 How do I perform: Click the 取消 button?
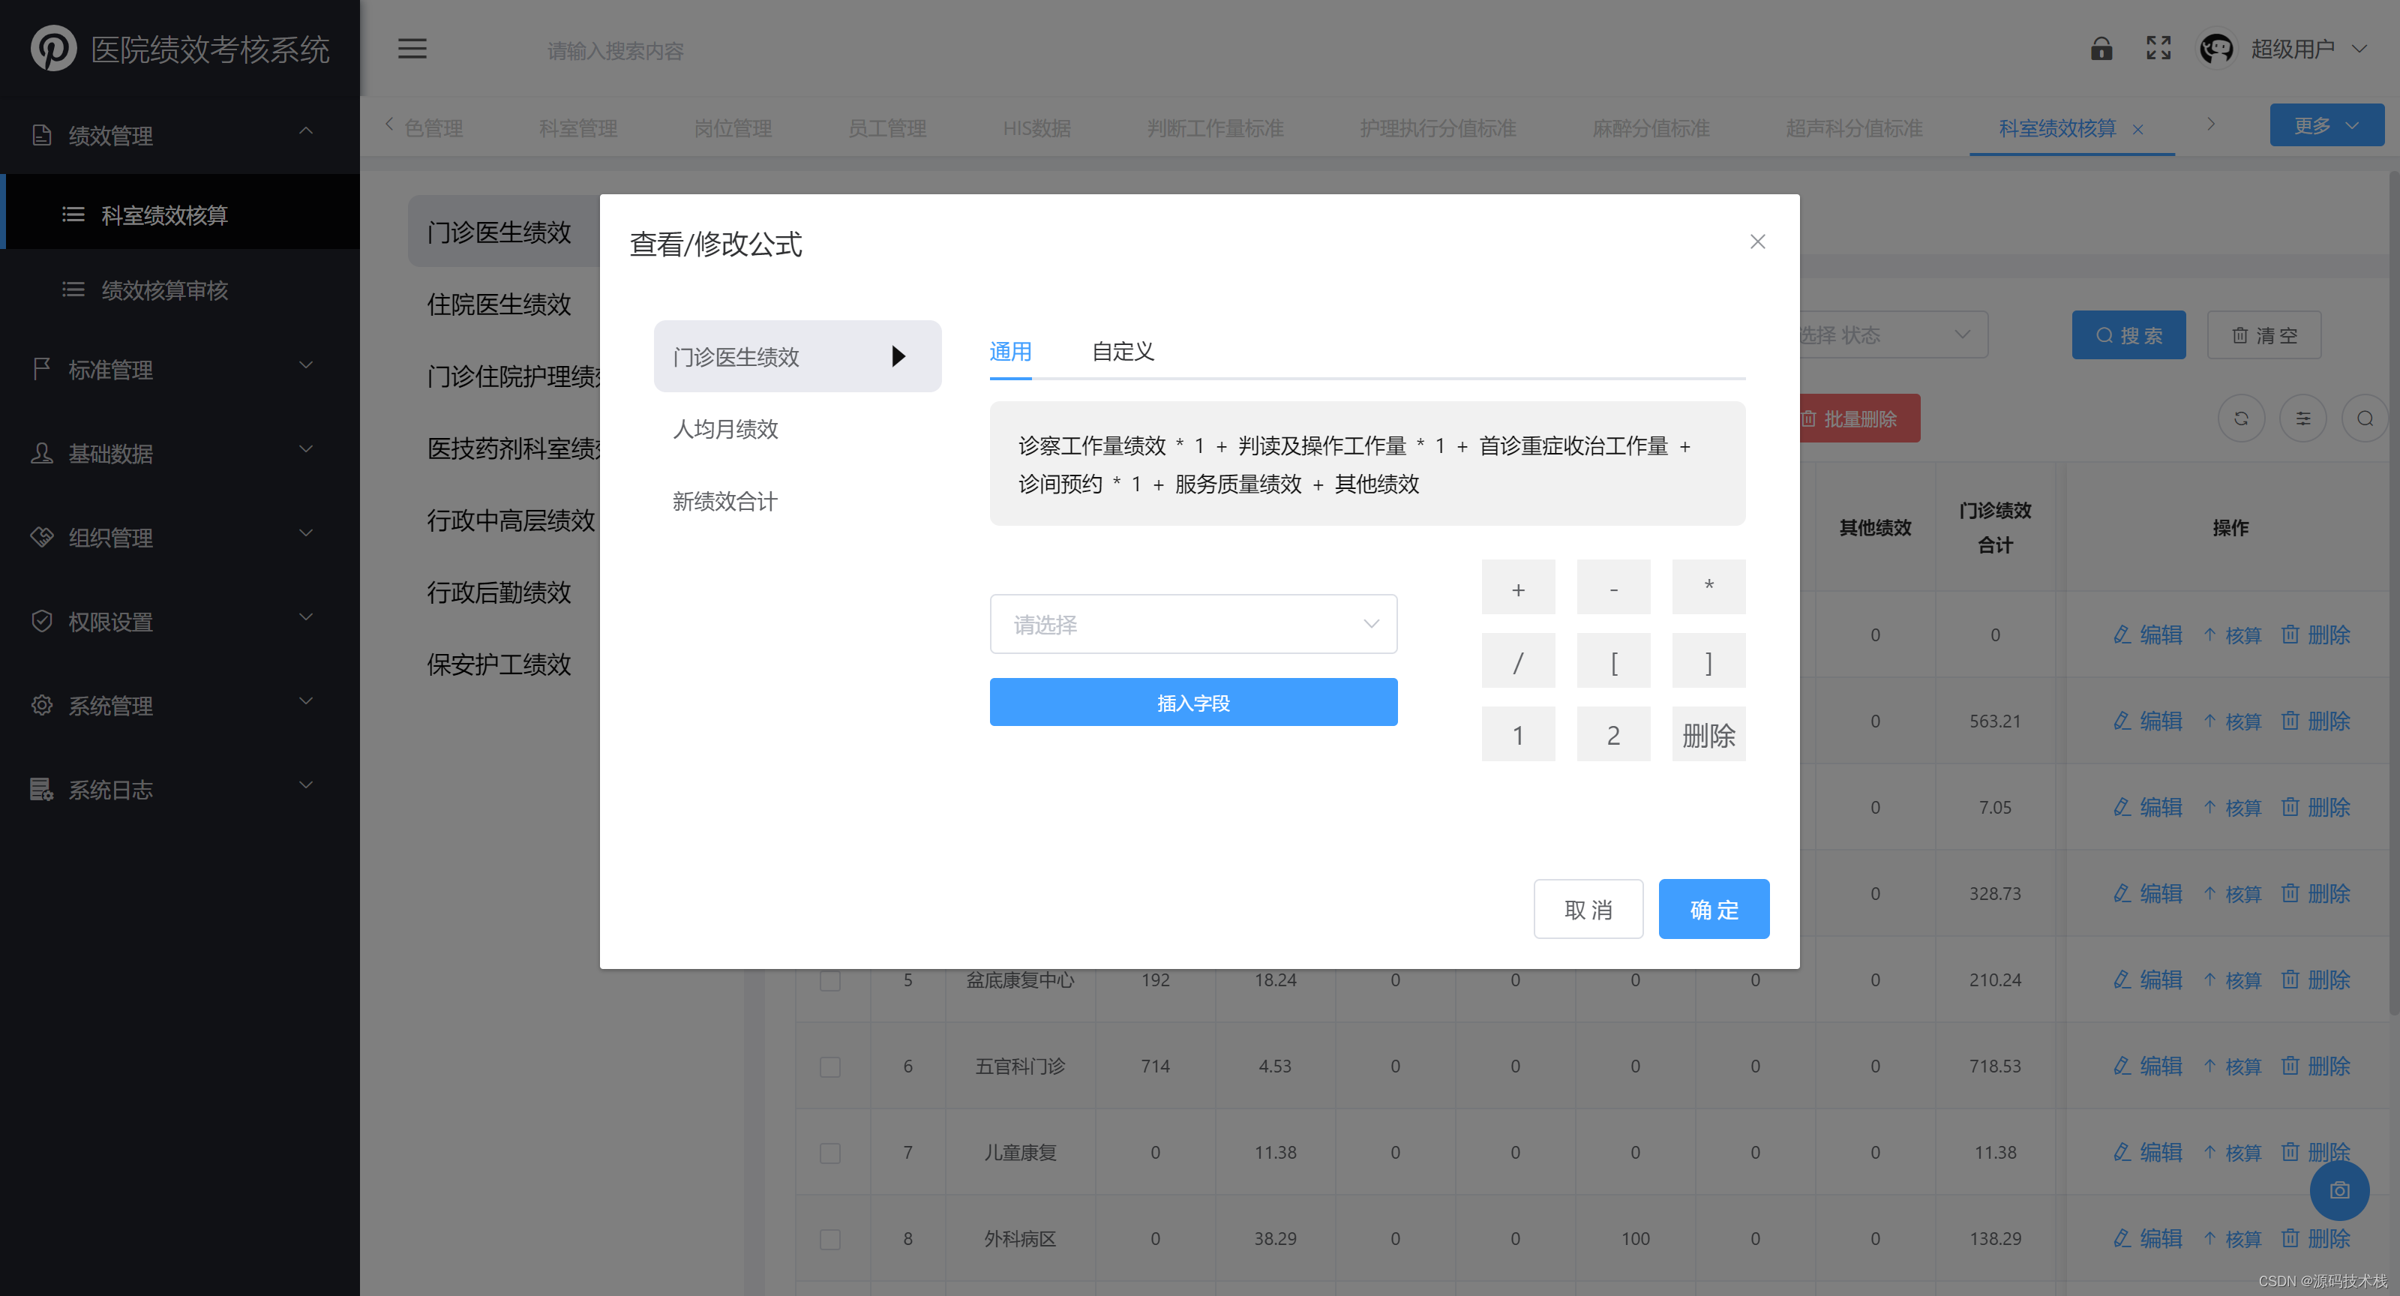tap(1588, 909)
